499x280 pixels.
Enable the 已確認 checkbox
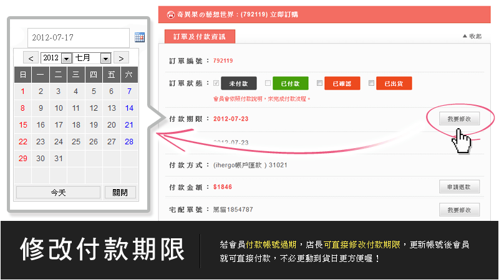pyautogui.click(x=319, y=83)
